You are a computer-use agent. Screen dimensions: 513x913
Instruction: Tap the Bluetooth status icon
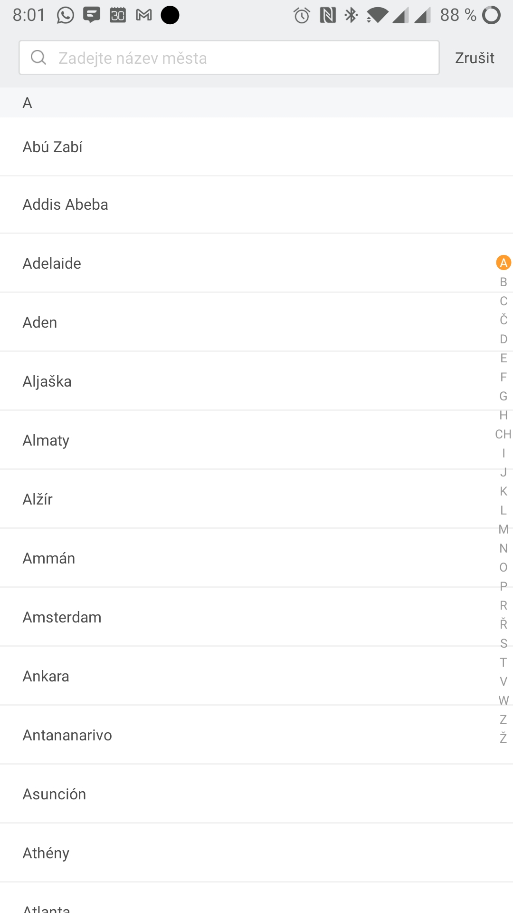(351, 15)
